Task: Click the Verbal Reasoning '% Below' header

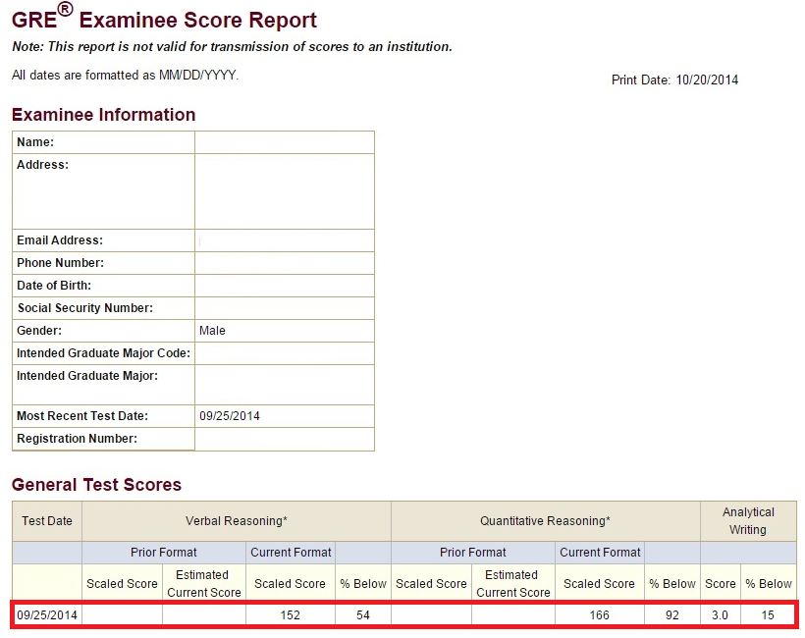Action: tap(363, 584)
